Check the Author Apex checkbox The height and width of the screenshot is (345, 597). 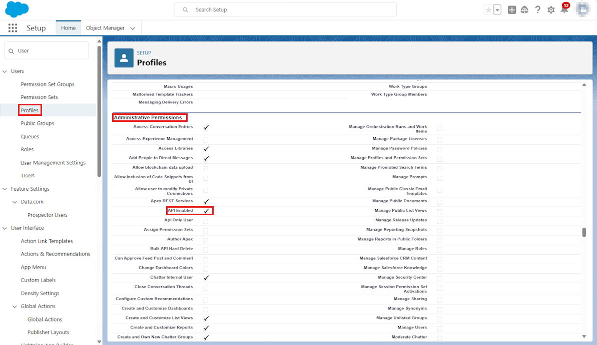(206, 240)
